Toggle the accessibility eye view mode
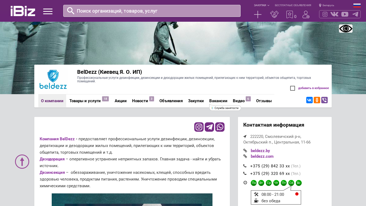366x206 pixels. coord(346,28)
